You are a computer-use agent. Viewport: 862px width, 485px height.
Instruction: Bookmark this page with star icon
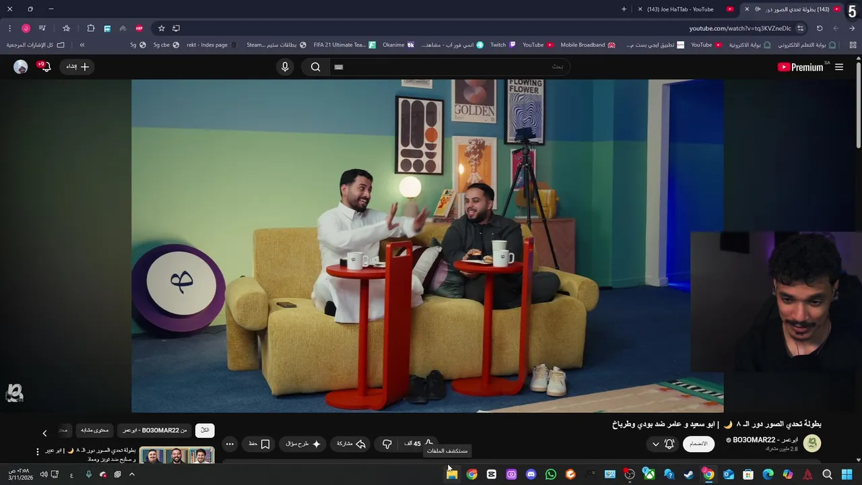pos(162,28)
